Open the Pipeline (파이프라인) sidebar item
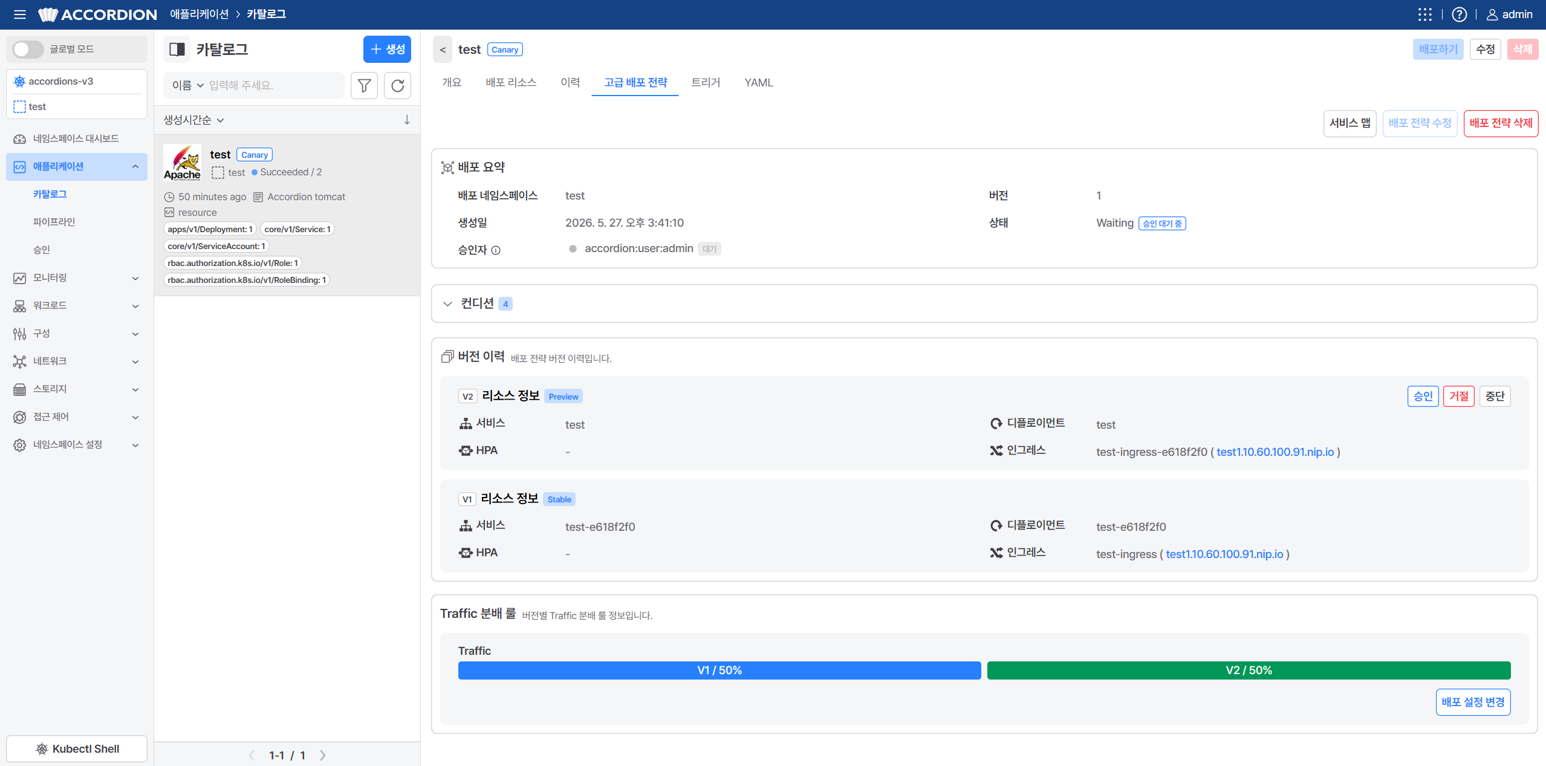Screen dimensions: 1546x766 click(x=54, y=222)
